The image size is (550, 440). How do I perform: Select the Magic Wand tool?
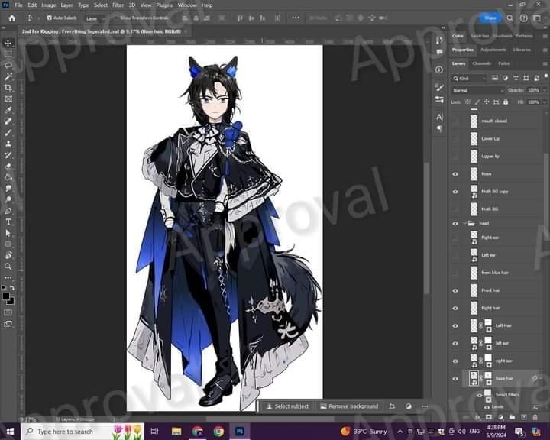click(x=8, y=76)
